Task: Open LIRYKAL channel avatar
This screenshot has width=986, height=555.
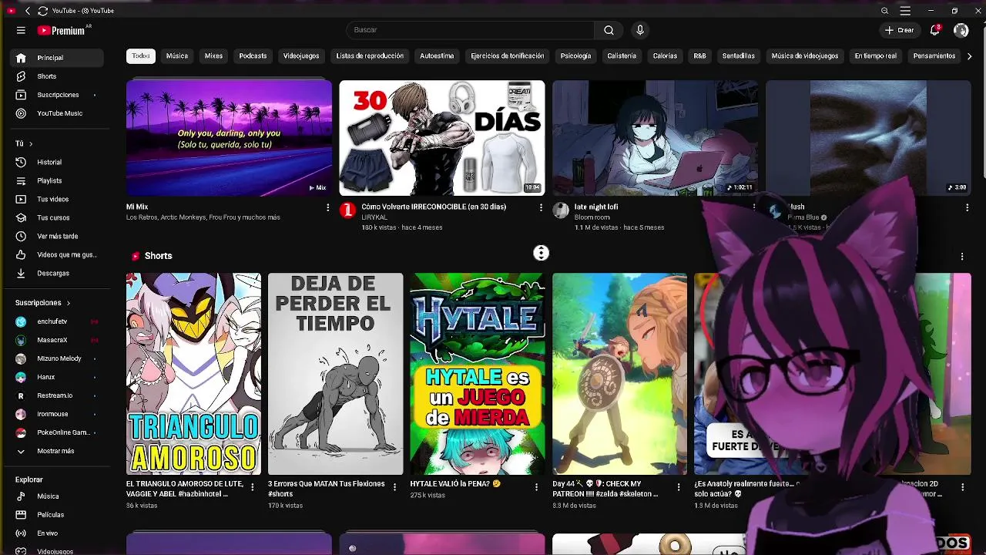Action: click(347, 210)
